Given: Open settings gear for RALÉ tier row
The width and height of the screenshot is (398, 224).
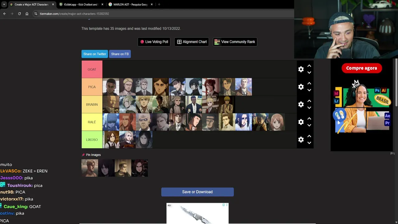Looking at the screenshot, I should [301, 122].
